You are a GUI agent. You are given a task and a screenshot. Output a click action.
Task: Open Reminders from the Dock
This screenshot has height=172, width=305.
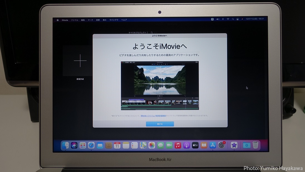[x=135, y=145]
